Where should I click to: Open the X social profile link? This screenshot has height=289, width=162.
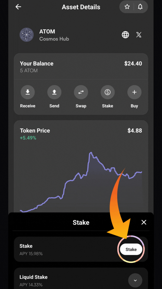pyautogui.click(x=139, y=35)
